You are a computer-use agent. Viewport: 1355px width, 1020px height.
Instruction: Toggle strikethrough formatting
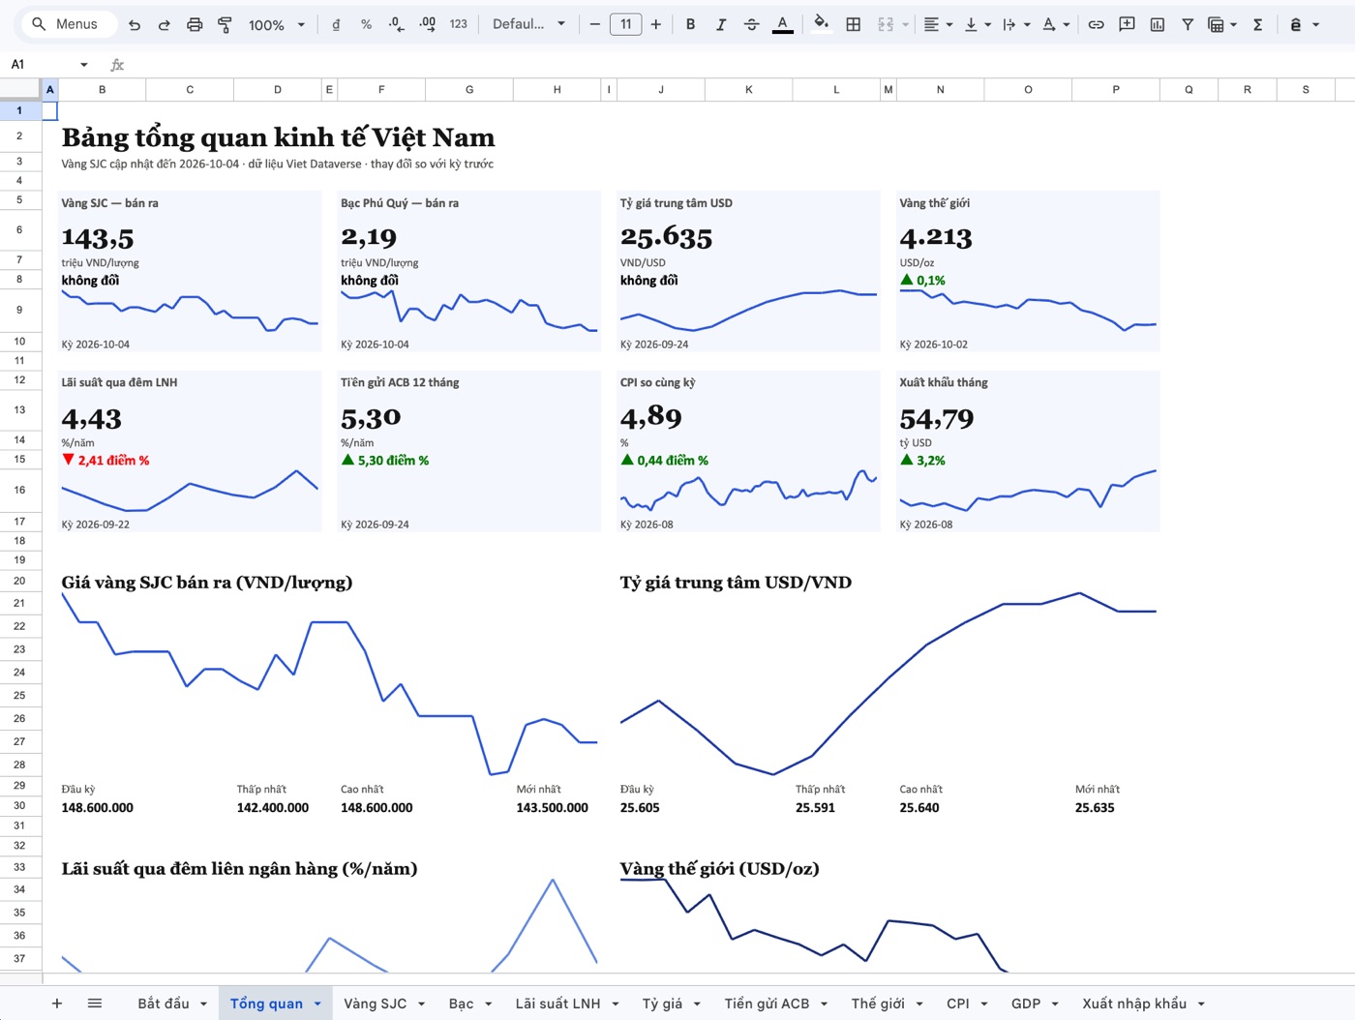[x=751, y=24]
